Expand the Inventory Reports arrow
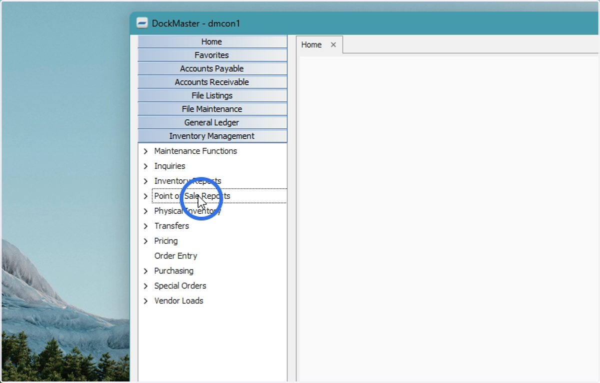 145,181
